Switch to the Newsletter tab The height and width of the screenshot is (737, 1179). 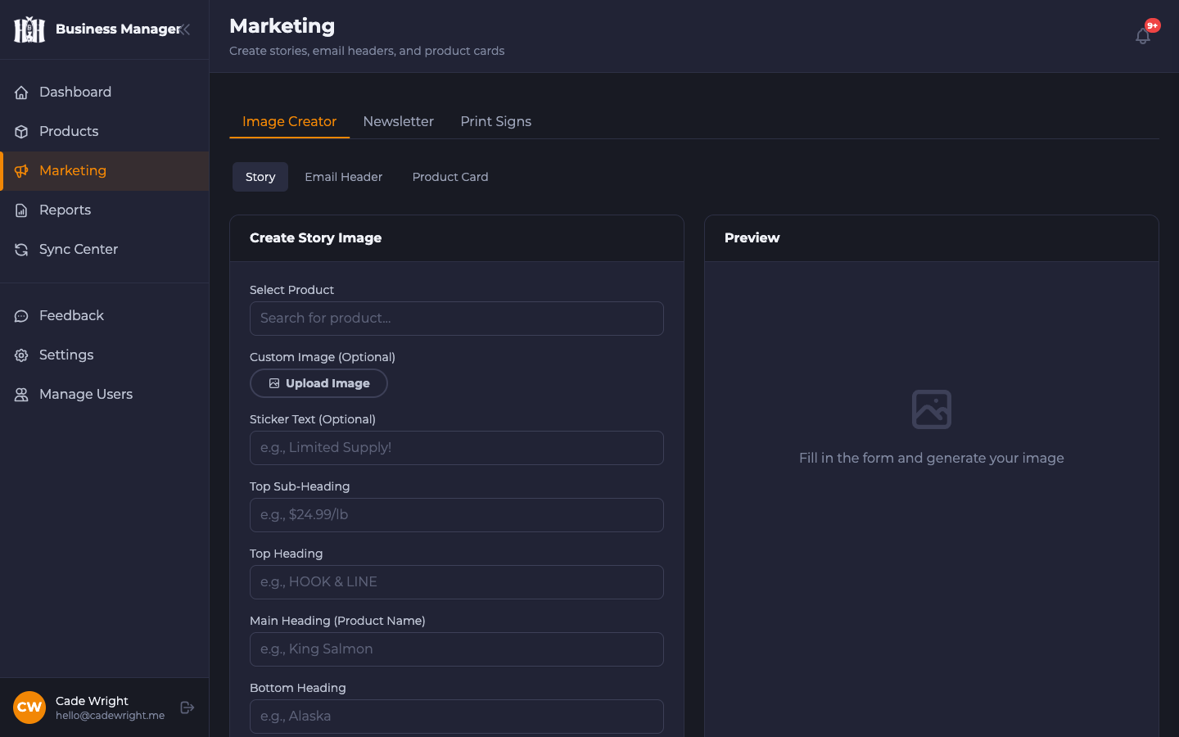tap(399, 121)
